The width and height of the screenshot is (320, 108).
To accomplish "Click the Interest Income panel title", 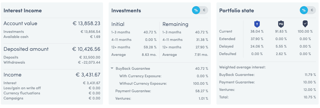I will [23, 10].
